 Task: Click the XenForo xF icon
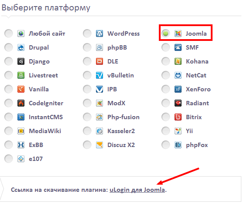pos(178,89)
